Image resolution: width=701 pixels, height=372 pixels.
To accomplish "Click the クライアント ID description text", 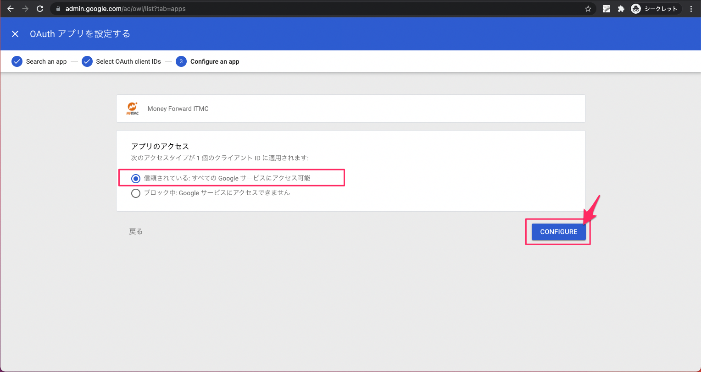I will [220, 158].
